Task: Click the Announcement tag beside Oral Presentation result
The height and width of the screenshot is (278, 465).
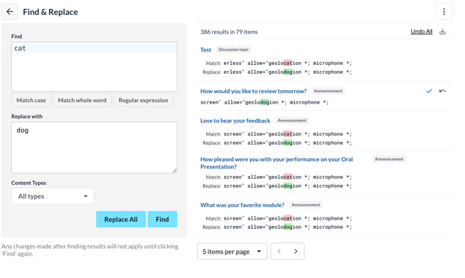Action: tap(389, 159)
